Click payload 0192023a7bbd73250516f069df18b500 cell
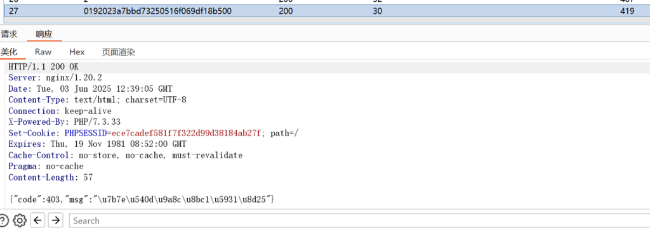This screenshot has width=650, height=228. pos(157,11)
